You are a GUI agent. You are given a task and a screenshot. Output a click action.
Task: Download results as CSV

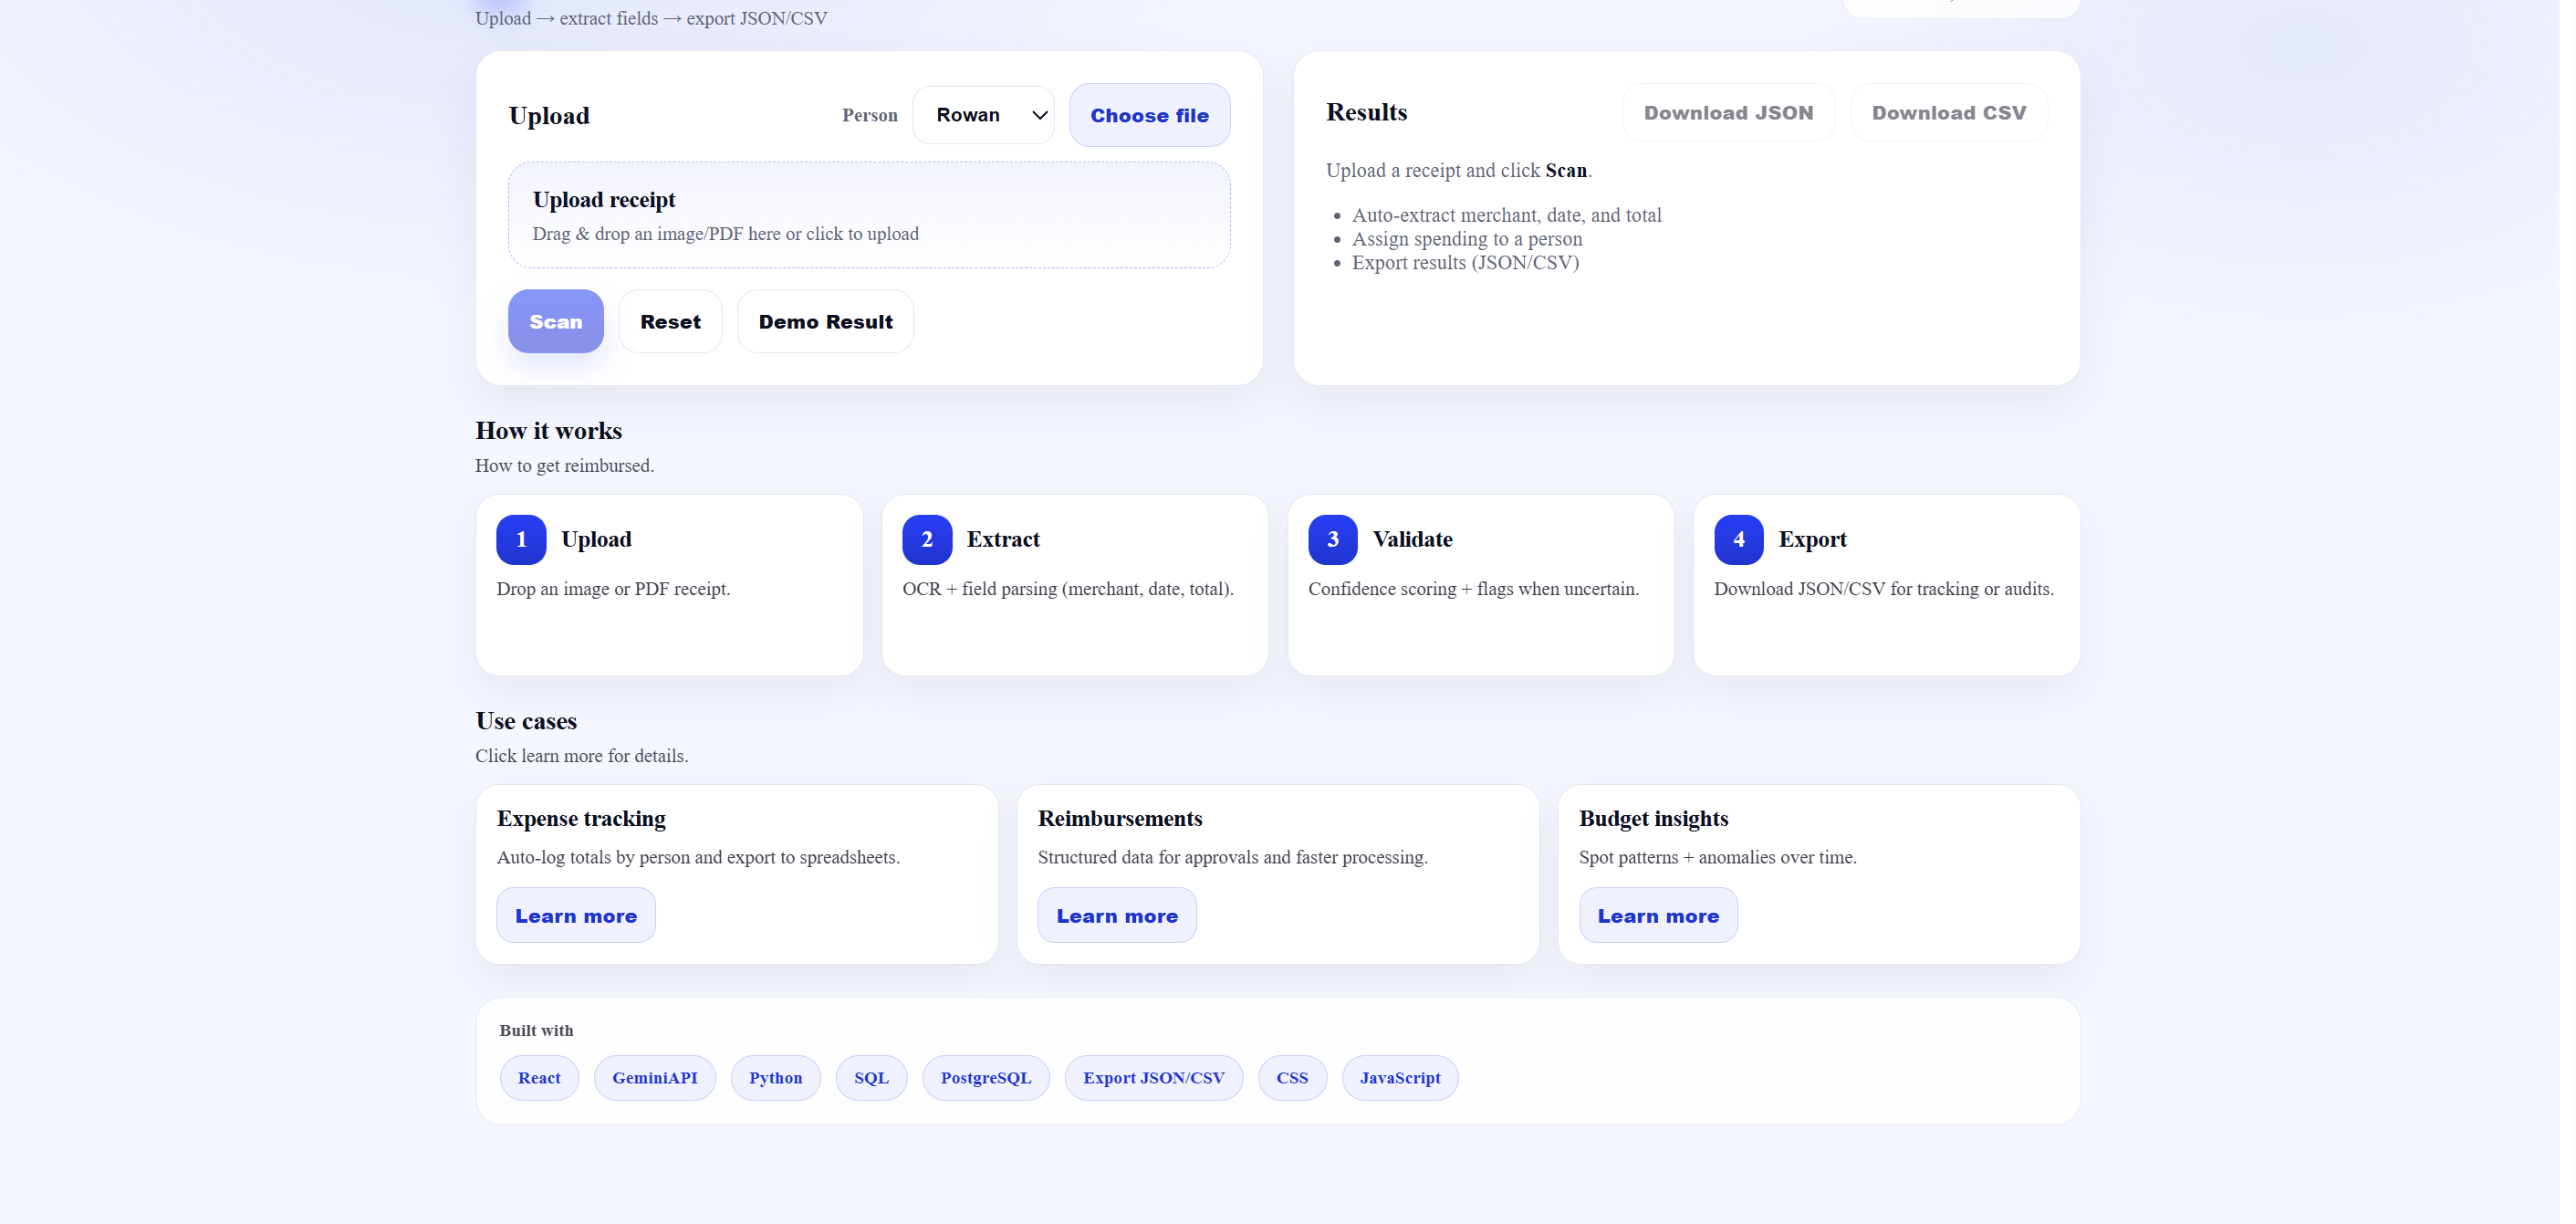pos(1948,113)
